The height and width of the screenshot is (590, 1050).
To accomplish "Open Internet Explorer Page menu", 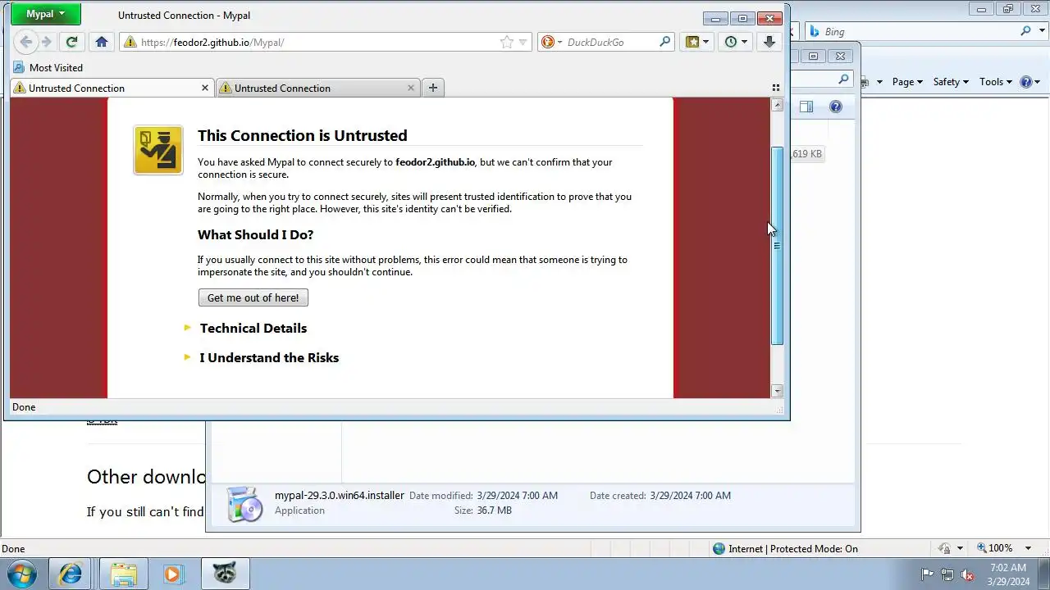I will pos(907,81).
